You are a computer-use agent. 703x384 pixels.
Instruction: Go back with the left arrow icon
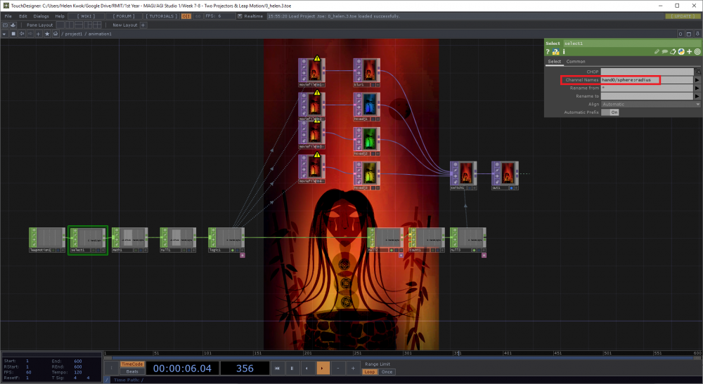point(22,34)
